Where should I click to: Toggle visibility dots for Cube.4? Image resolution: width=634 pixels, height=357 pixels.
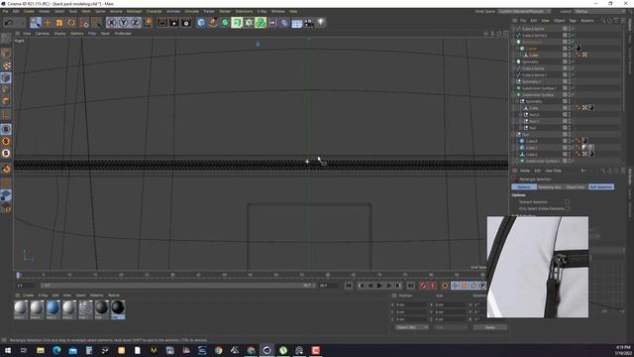pos(570,141)
